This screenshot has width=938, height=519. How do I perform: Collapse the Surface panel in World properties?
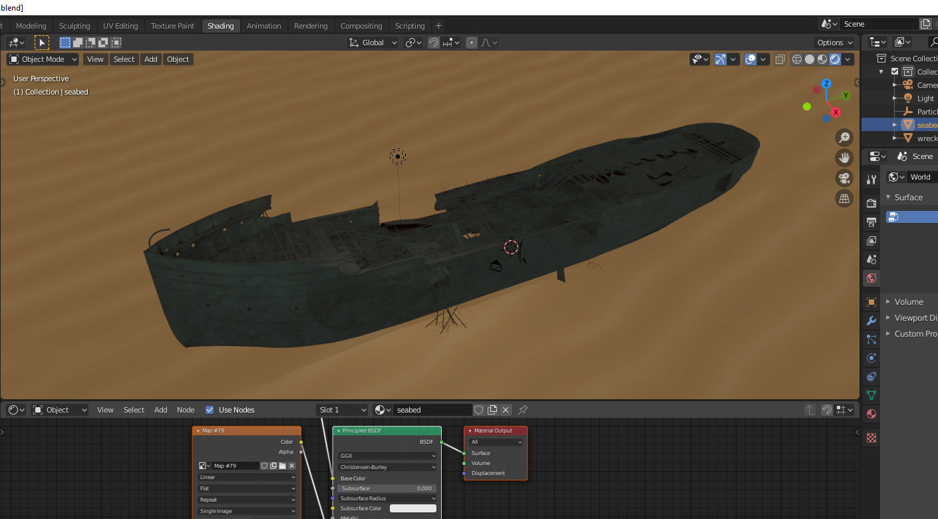coord(888,198)
